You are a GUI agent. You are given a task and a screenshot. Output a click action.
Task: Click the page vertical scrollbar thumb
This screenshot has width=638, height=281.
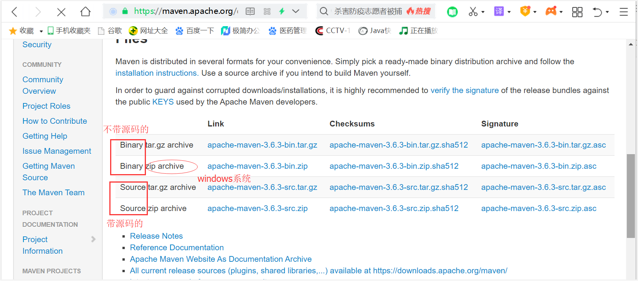pos(631,196)
